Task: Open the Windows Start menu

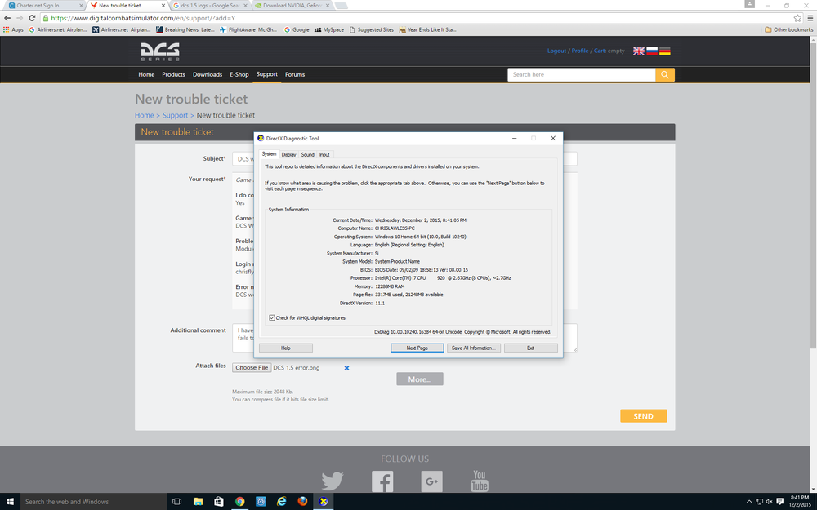Action: [10, 502]
